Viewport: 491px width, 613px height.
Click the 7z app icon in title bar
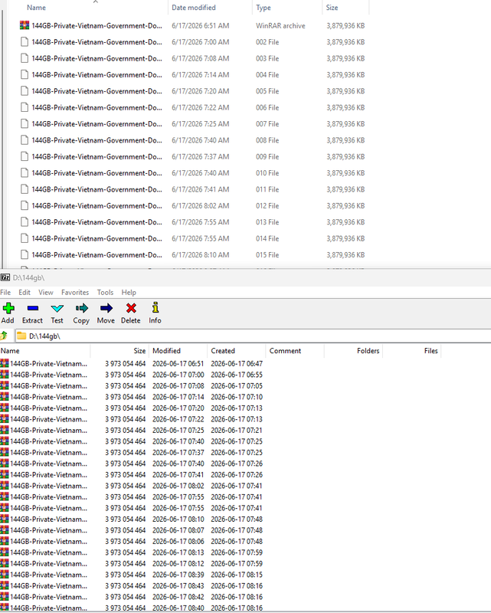pyautogui.click(x=5, y=277)
